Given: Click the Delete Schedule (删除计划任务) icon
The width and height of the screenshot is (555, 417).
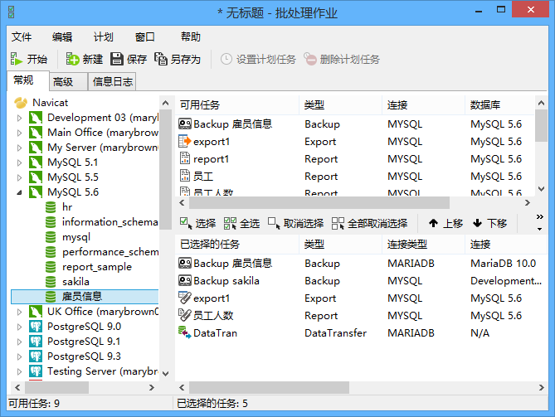Looking at the screenshot, I should pos(310,59).
